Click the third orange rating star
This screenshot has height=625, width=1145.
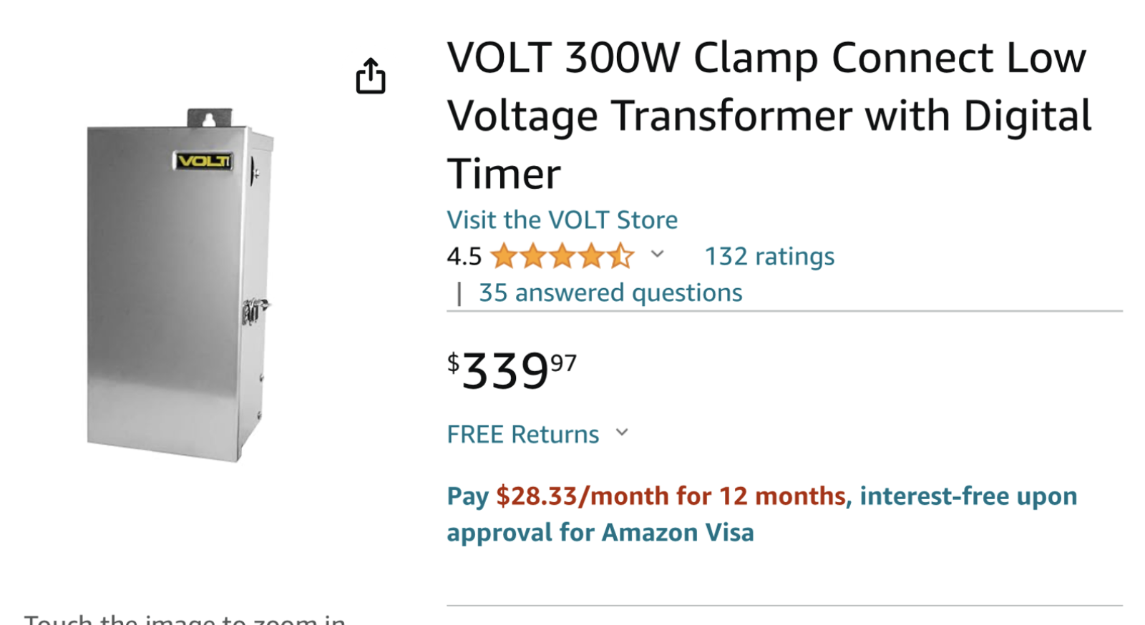[562, 256]
